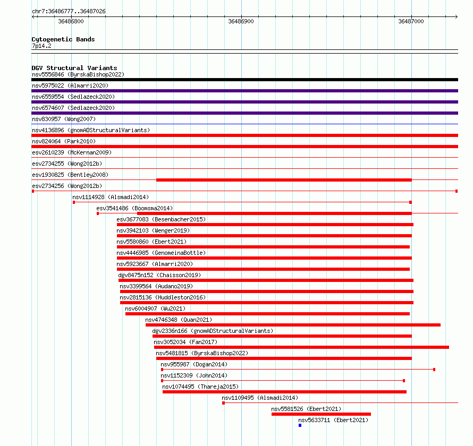Image resolution: width=473 pixels, height=446 pixels.
Task: Open nsv6559554 (Sedlazeck2020) entry
Action: 73,97
